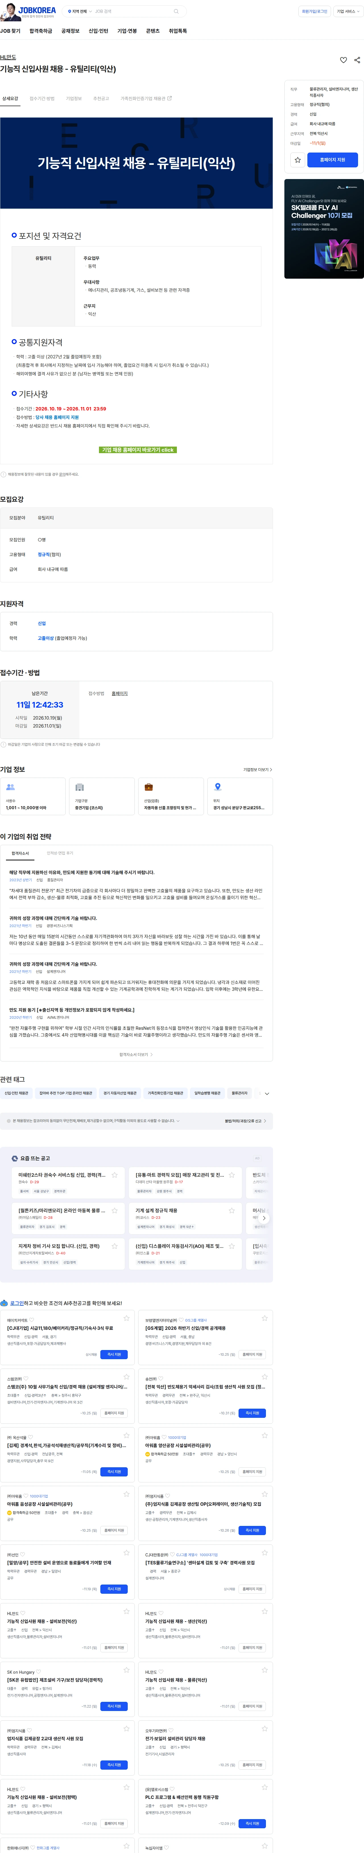Viewport: 364px width, 1853px height.
Task: Click the 가족친화인증기업 external link icon
Action: tap(170, 98)
